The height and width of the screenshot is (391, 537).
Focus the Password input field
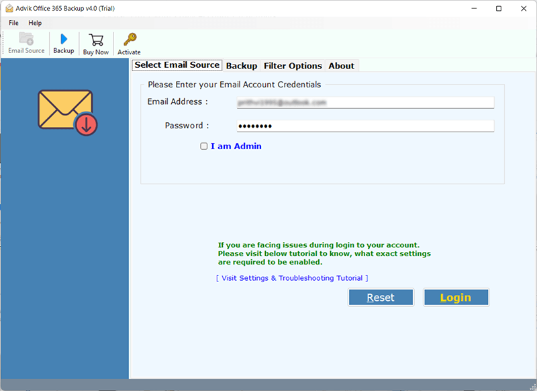click(x=365, y=126)
